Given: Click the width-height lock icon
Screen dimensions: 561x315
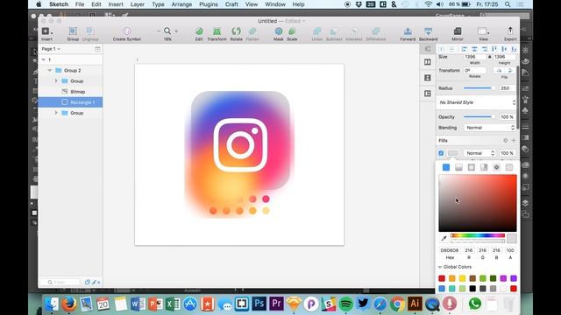Looking at the screenshot, I should tap(489, 57).
